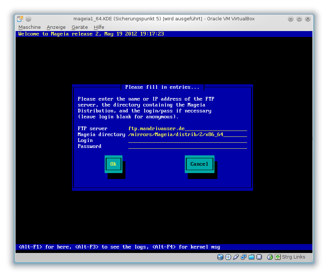
Task: Click the 'Please fill in entries...' dialog title
Action: (x=162, y=87)
